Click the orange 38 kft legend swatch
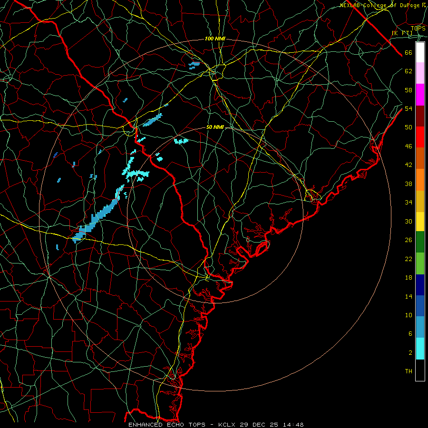This screenshot has width=428, height=428. (x=420, y=180)
